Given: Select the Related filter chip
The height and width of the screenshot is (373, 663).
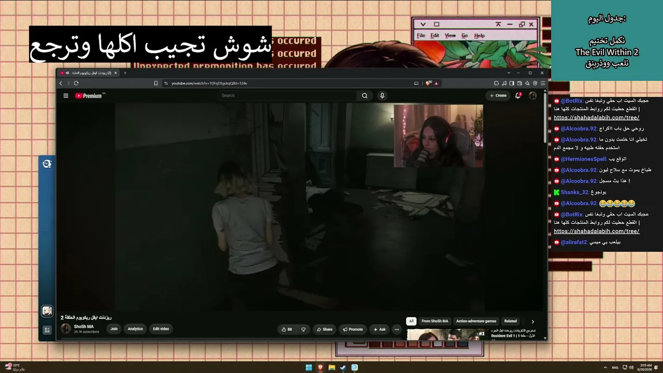Looking at the screenshot, I should (511, 321).
